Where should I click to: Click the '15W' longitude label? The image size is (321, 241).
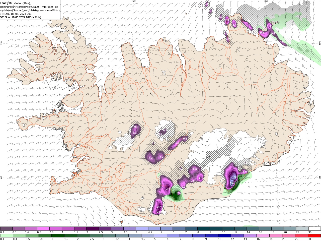tap(265, 1)
